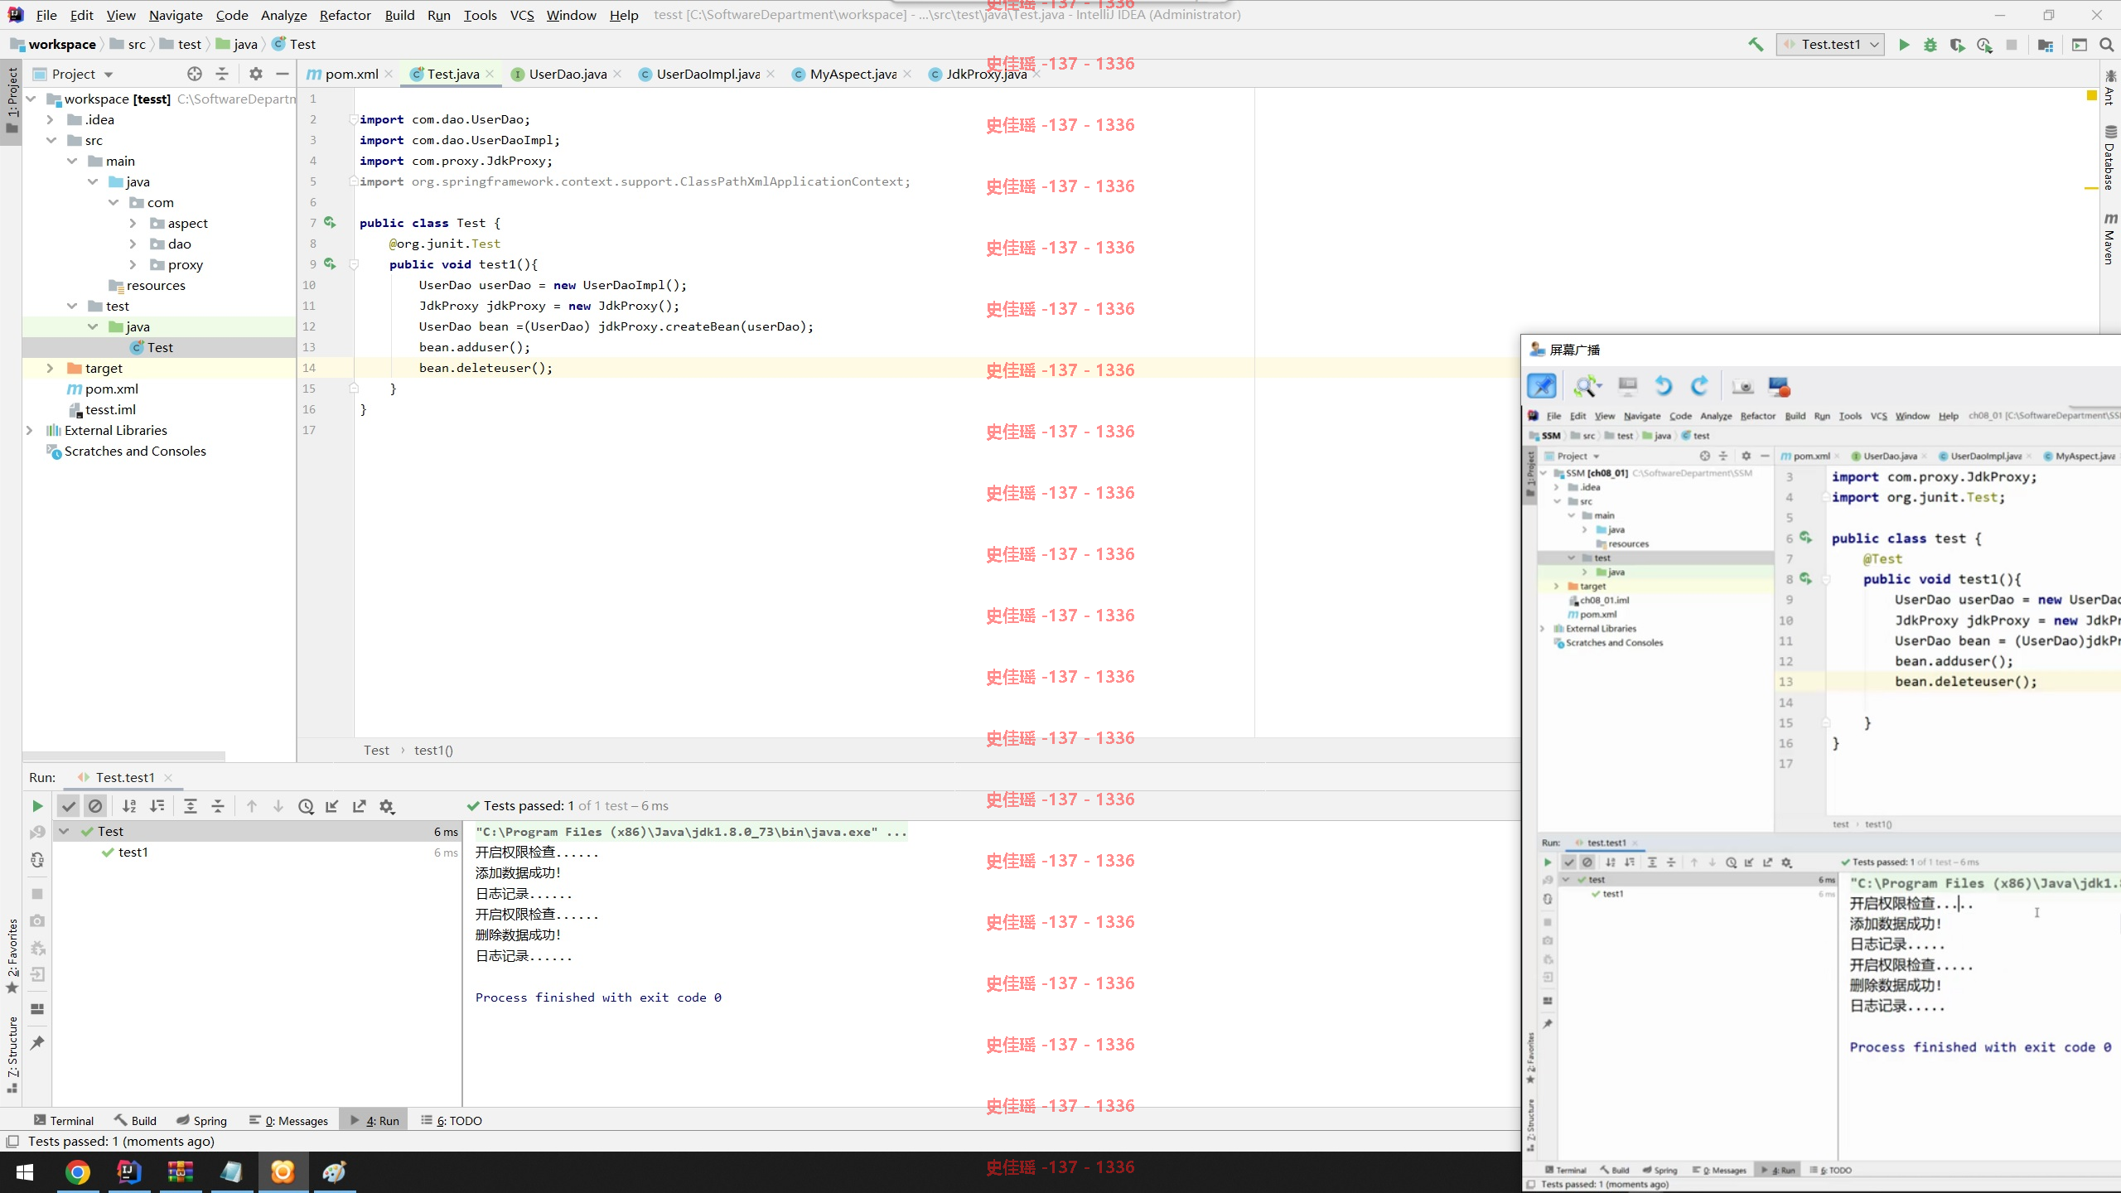Click camera snapshot icon in the 屏幕广播 window
Image resolution: width=2121 pixels, height=1193 pixels.
[x=1742, y=386]
